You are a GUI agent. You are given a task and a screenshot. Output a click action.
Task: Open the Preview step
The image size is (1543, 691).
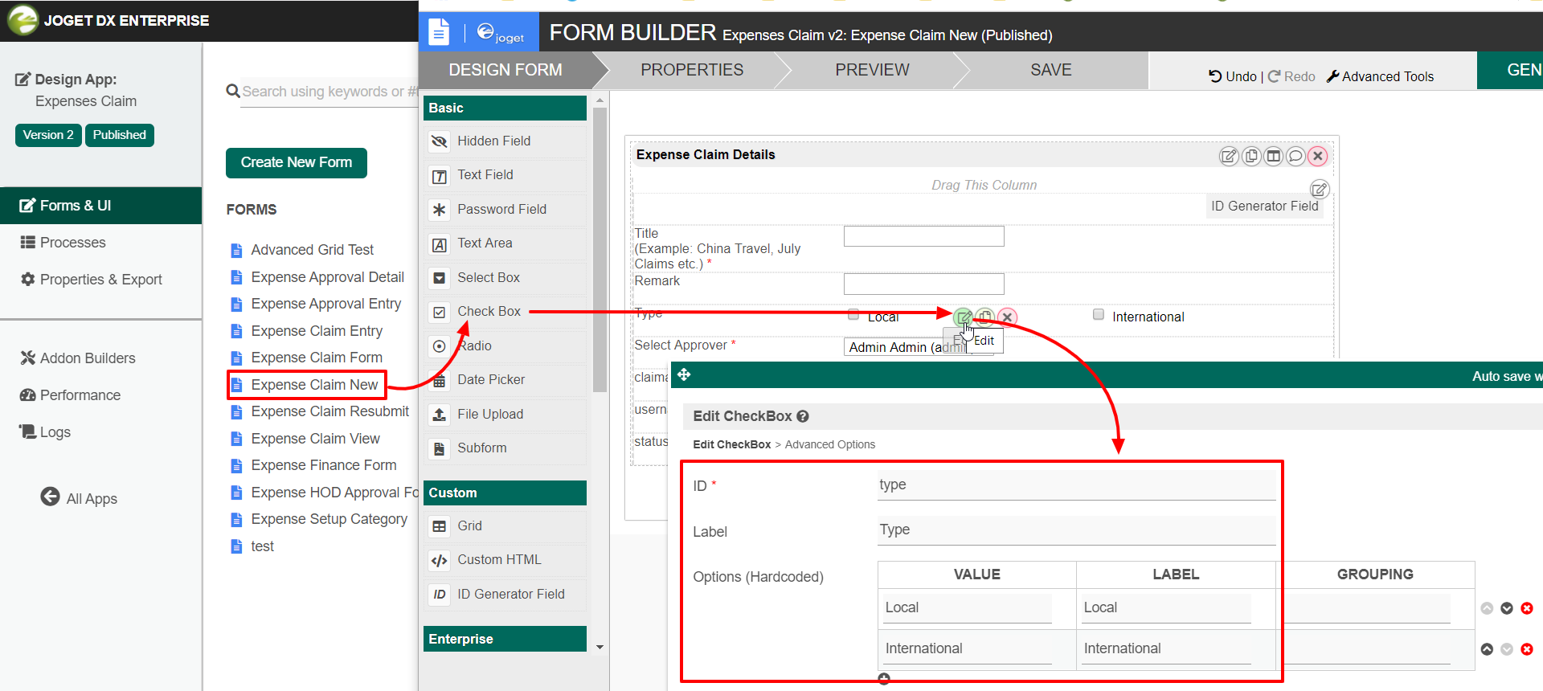pos(872,70)
